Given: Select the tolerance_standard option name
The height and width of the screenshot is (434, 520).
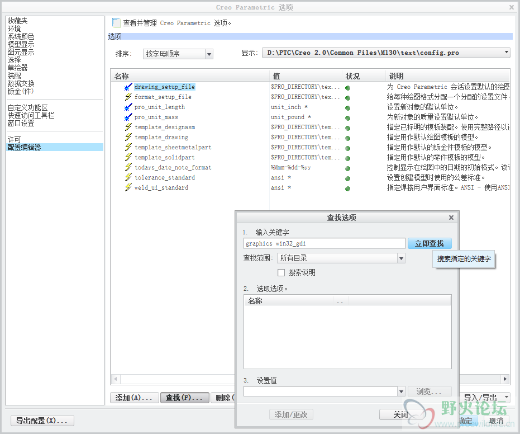Looking at the screenshot, I should point(164,178).
